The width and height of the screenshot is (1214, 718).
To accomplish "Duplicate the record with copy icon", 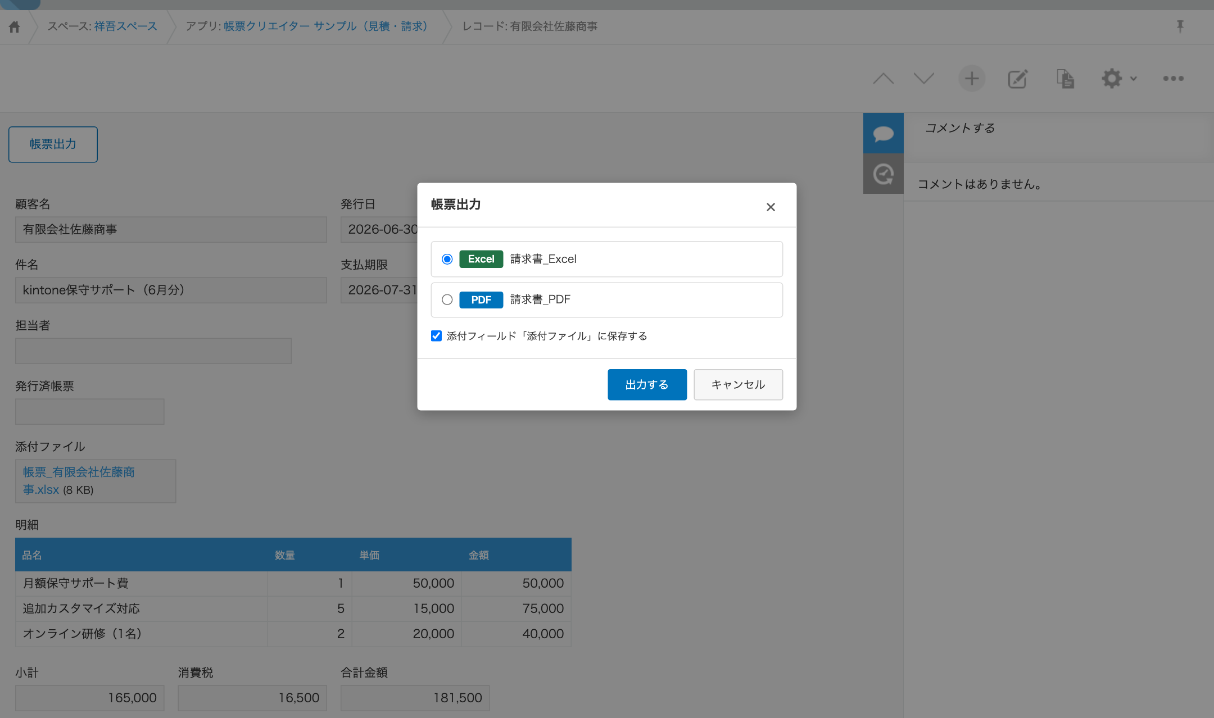I will [1065, 79].
